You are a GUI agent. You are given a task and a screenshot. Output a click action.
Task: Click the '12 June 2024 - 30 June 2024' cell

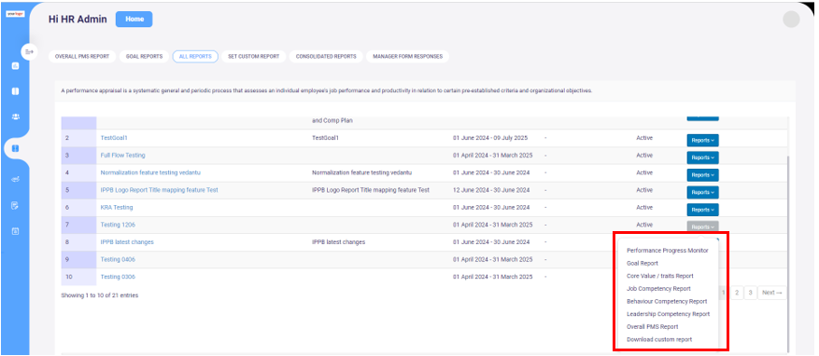(x=491, y=190)
